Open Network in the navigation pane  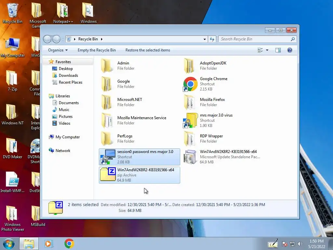63,151
